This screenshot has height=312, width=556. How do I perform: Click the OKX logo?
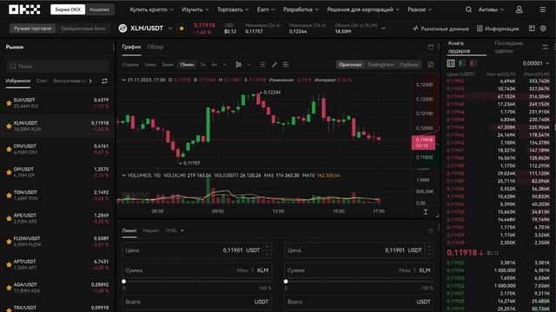24,10
